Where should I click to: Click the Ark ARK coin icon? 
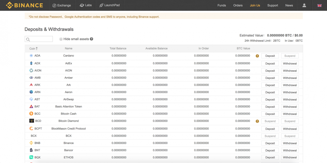tap(31, 85)
